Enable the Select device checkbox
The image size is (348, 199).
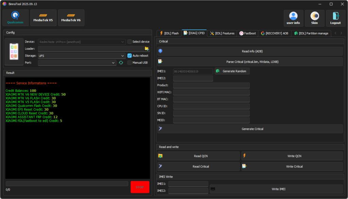tap(130, 42)
